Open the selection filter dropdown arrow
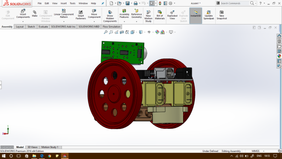 click(x=156, y=3)
